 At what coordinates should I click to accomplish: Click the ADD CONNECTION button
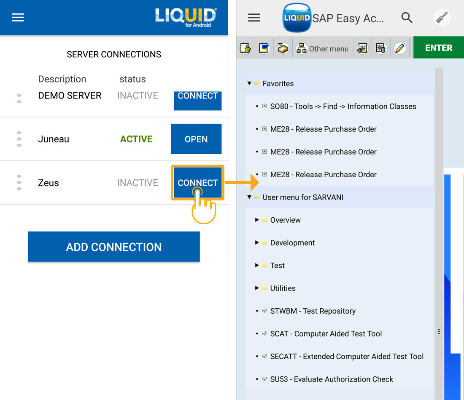point(114,247)
